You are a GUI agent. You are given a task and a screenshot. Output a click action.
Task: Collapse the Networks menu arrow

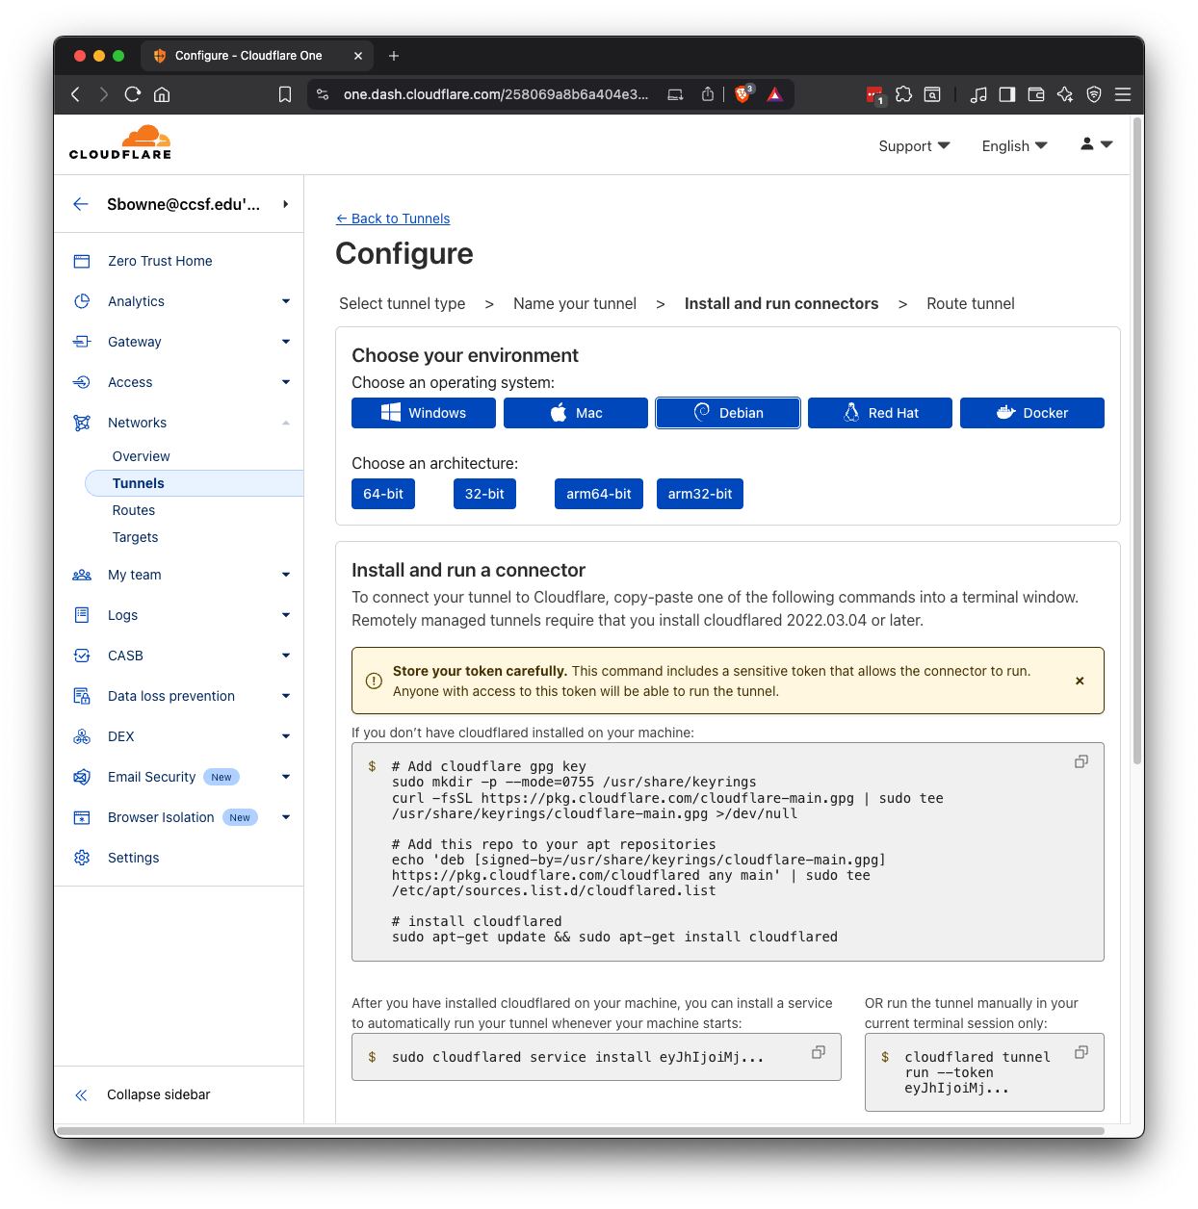point(286,423)
